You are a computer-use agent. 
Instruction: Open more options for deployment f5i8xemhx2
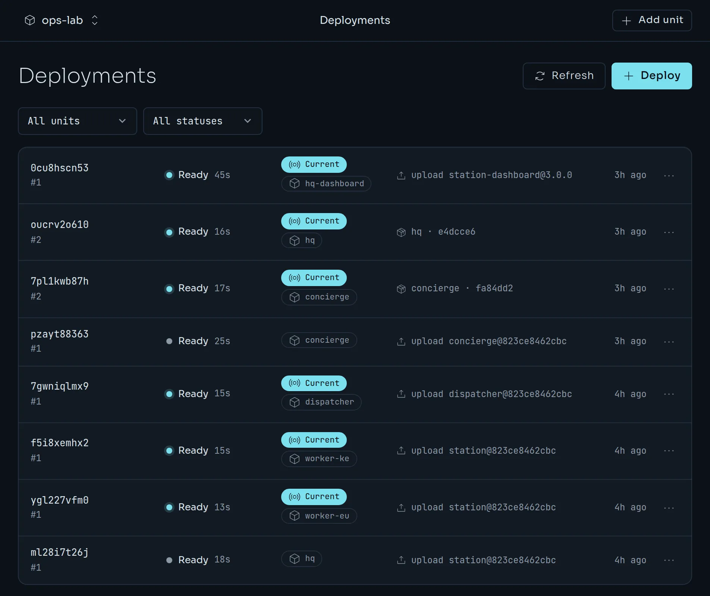[x=669, y=451]
